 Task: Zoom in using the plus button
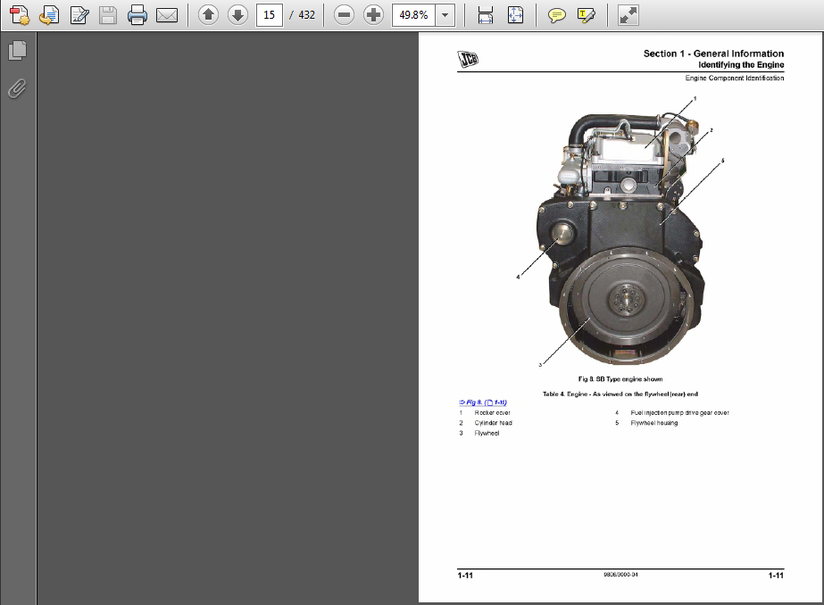[374, 15]
